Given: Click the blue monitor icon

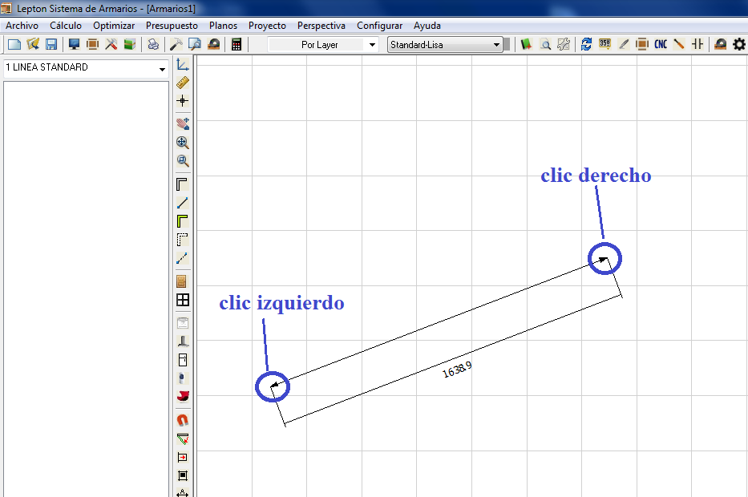Looking at the screenshot, I should pos(74,44).
